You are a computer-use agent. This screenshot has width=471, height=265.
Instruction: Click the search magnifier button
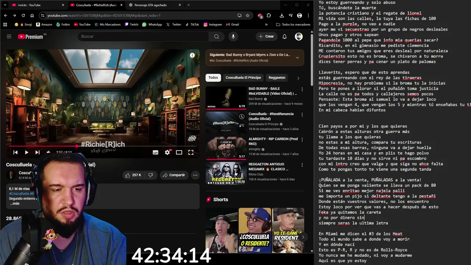pyautogui.click(x=217, y=36)
